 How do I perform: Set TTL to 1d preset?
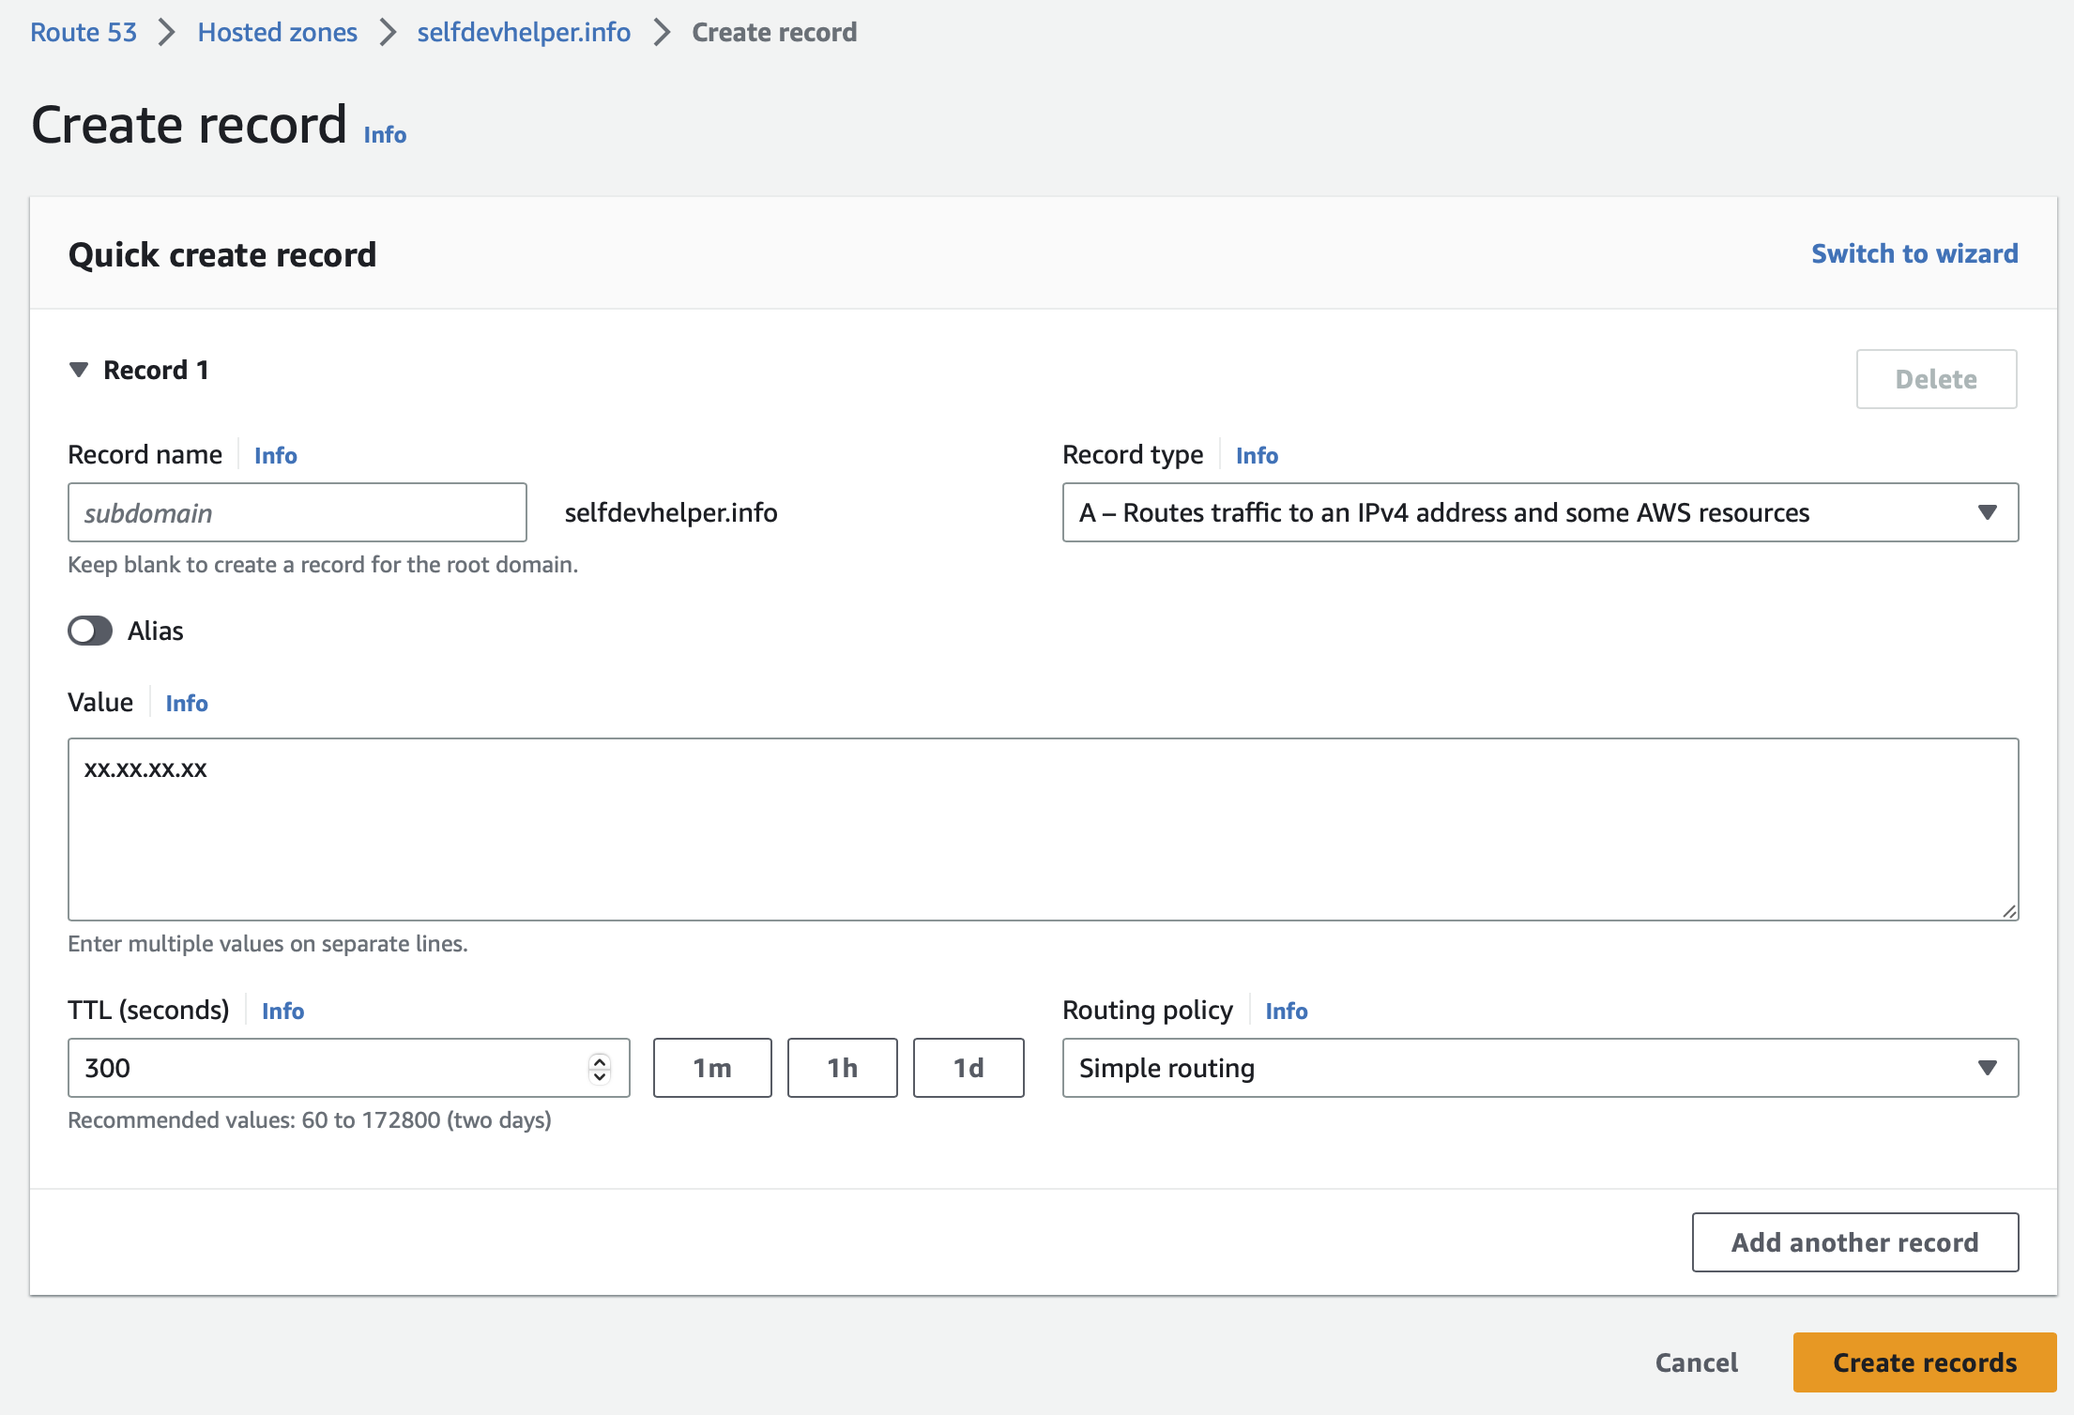[x=968, y=1068]
